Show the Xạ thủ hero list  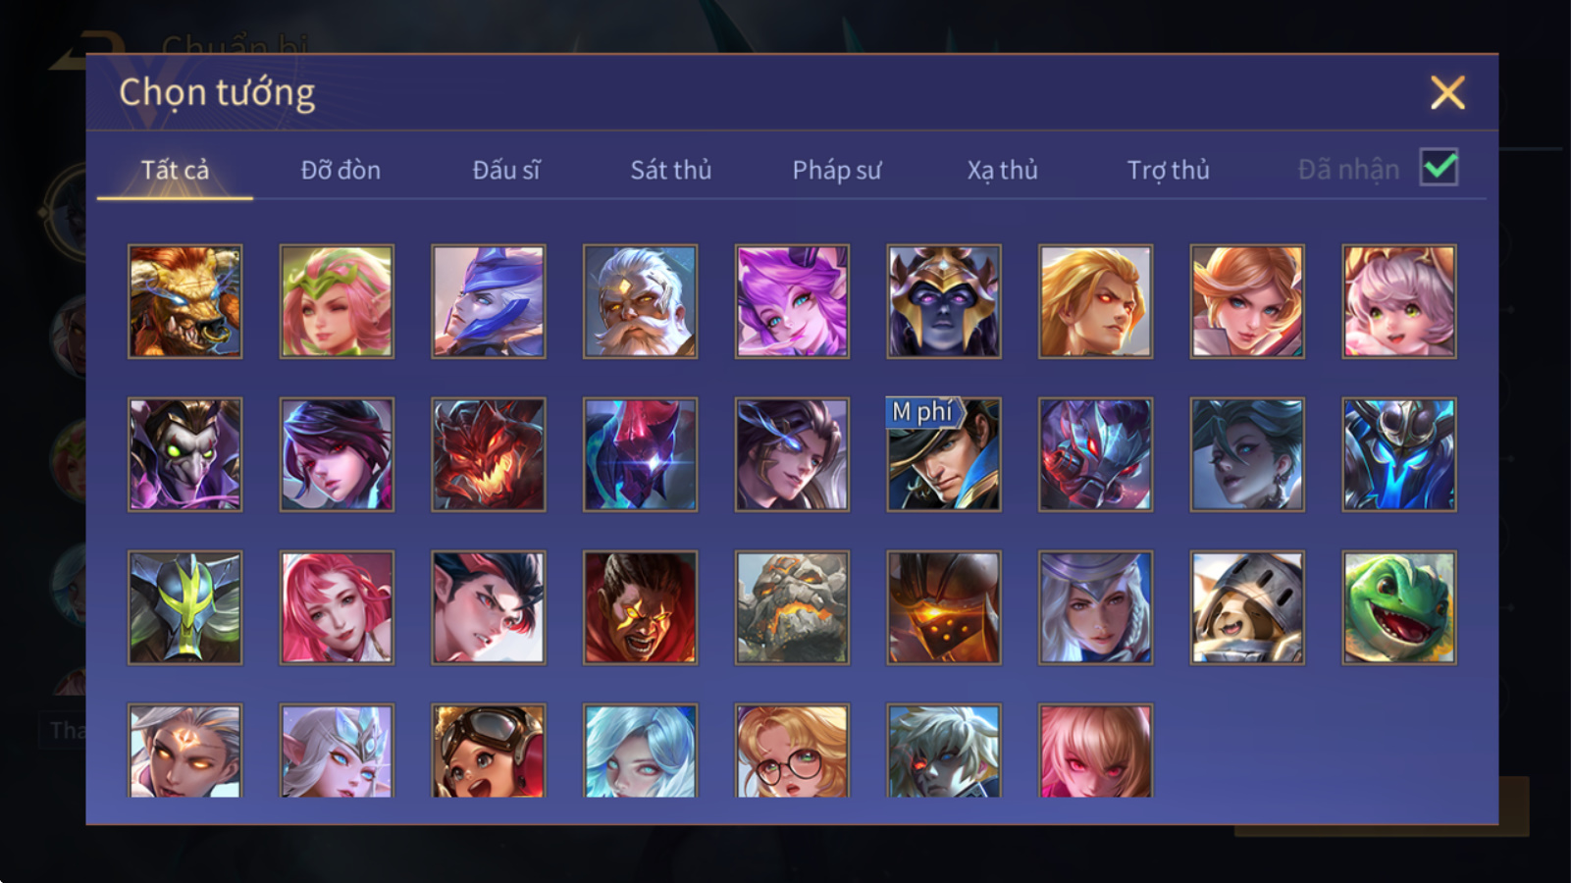(x=1002, y=170)
